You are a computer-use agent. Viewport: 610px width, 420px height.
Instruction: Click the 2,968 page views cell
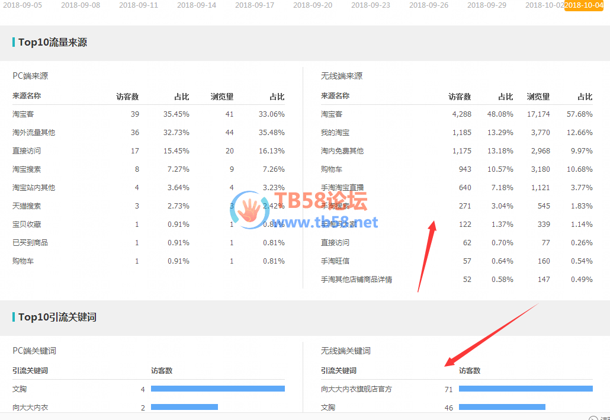click(x=540, y=151)
